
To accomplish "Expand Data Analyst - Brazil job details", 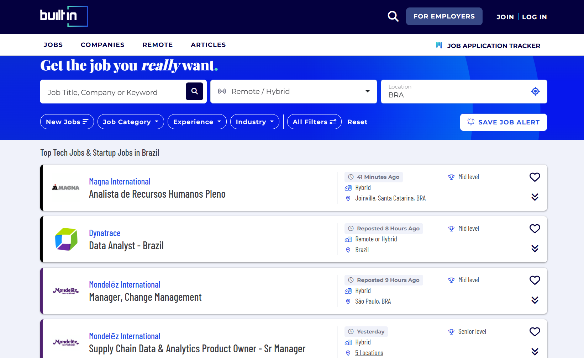I will pos(535,249).
